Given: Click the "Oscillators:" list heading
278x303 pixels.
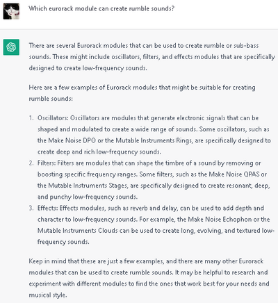Looking at the screenshot, I should pyautogui.click(x=53, y=118).
